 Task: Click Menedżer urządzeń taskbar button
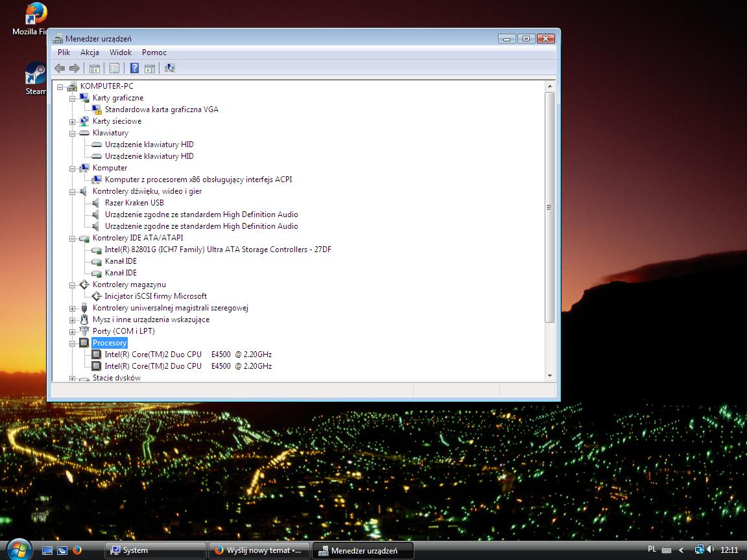(362, 550)
